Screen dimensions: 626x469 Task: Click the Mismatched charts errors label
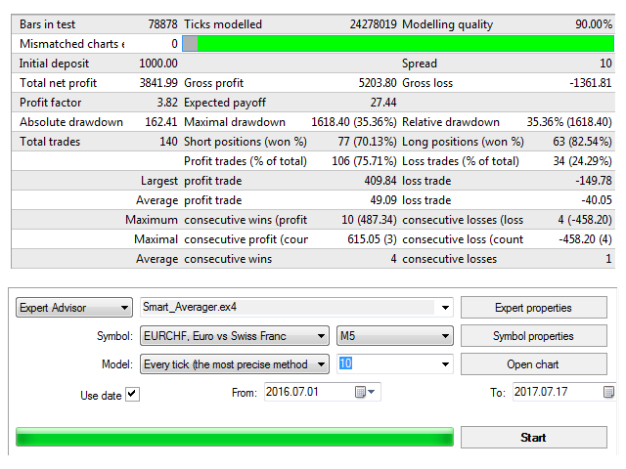72,44
